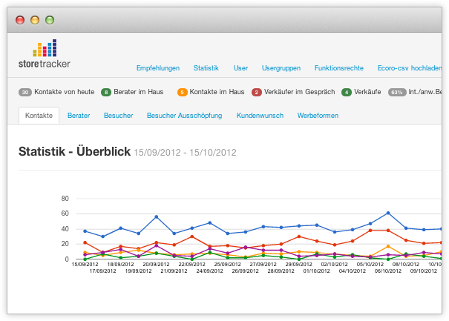Click the red Verkäufer im Gespräch badge
The width and height of the screenshot is (449, 321).
(257, 92)
